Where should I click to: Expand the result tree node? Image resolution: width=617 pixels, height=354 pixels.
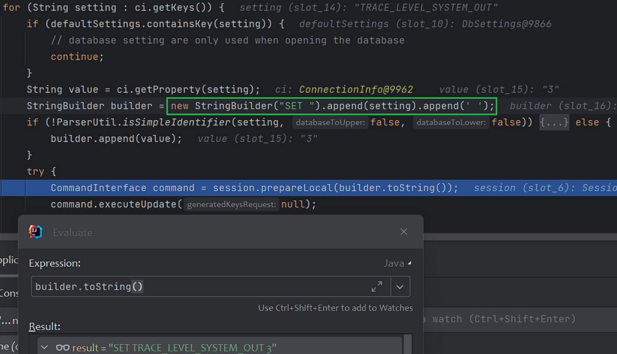tap(45, 347)
